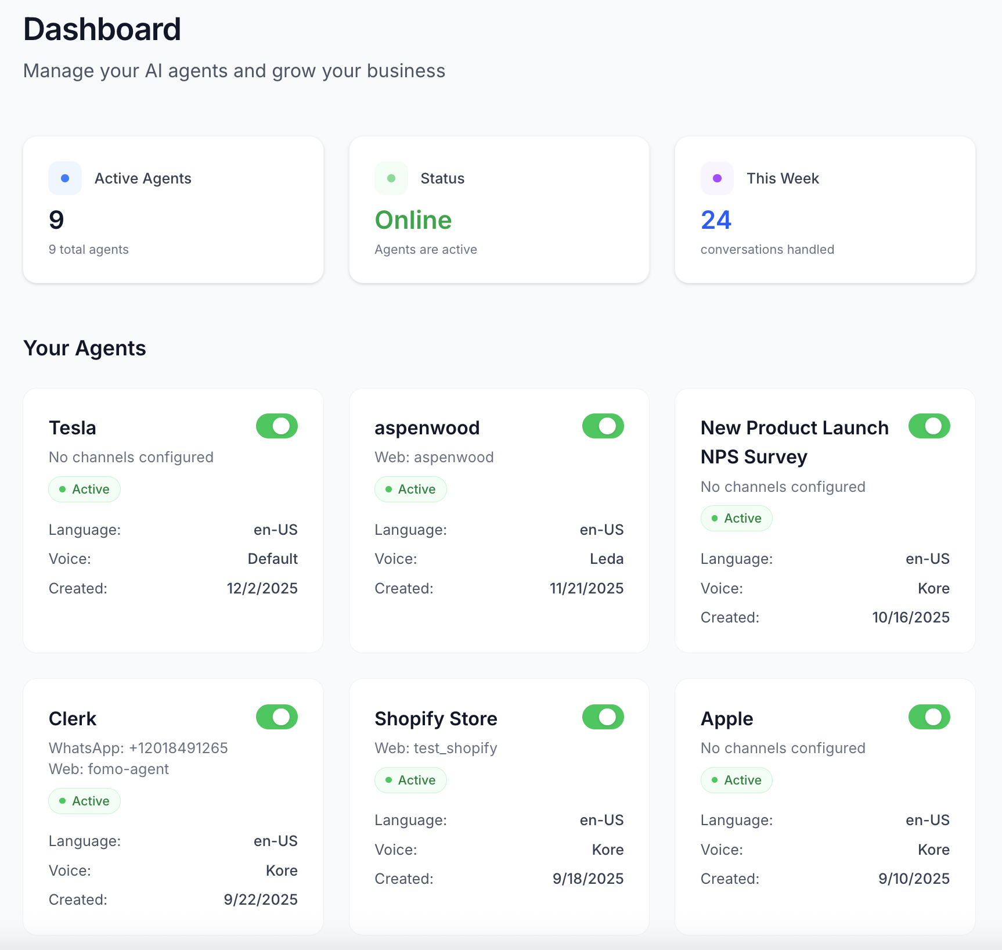
Task: Click the Online status text
Action: pos(413,220)
